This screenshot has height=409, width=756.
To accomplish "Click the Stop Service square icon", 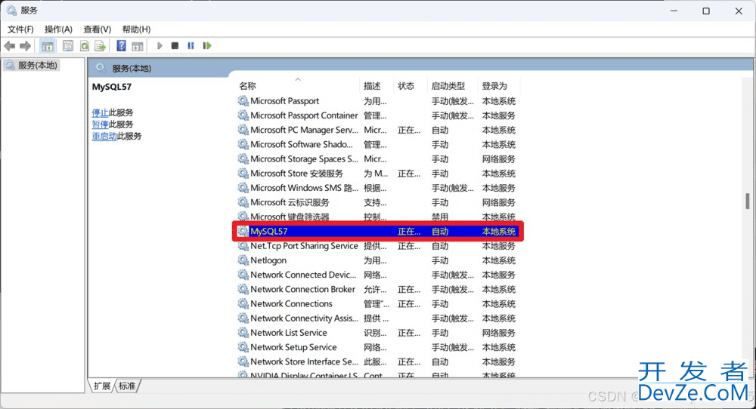I will pos(175,46).
